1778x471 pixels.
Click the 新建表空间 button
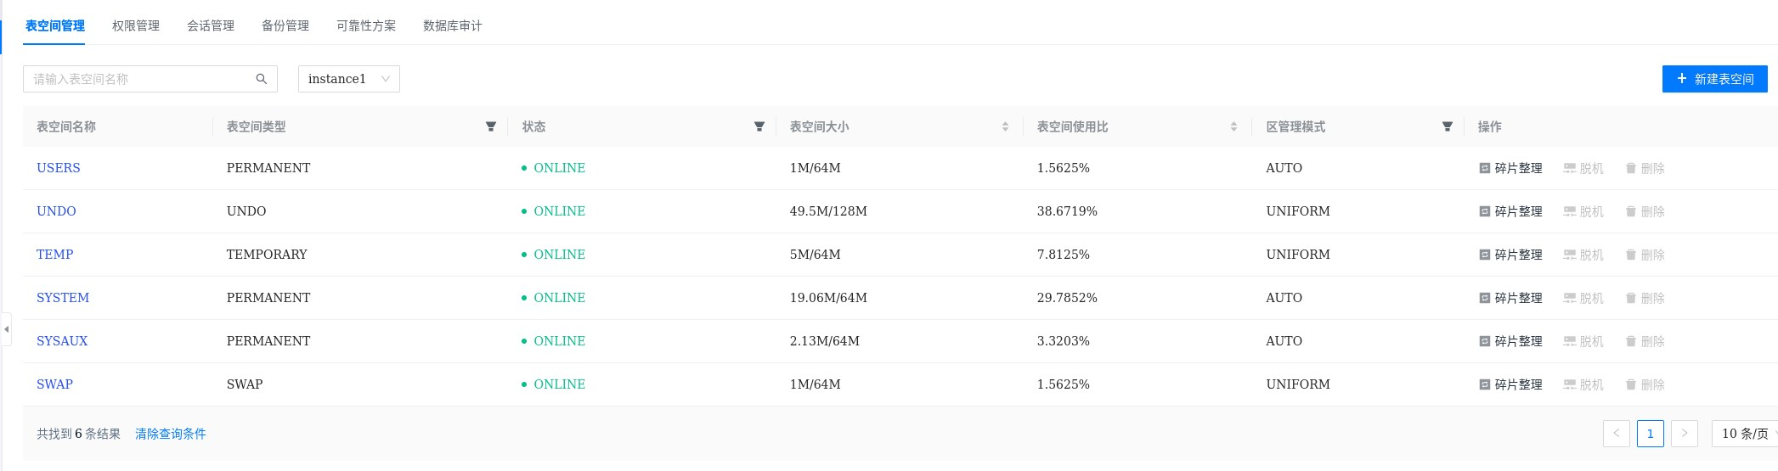click(1715, 79)
